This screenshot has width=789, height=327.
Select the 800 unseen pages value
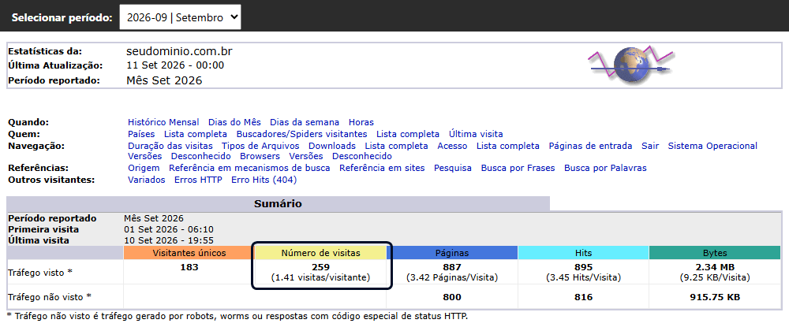pos(452,297)
